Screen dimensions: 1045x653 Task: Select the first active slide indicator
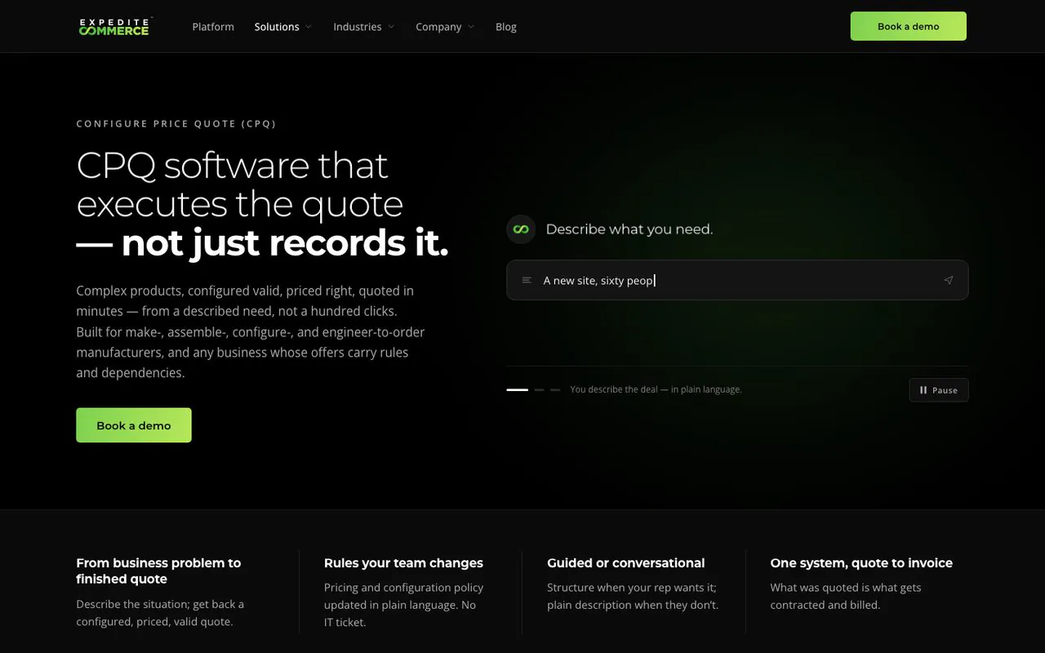(x=517, y=390)
